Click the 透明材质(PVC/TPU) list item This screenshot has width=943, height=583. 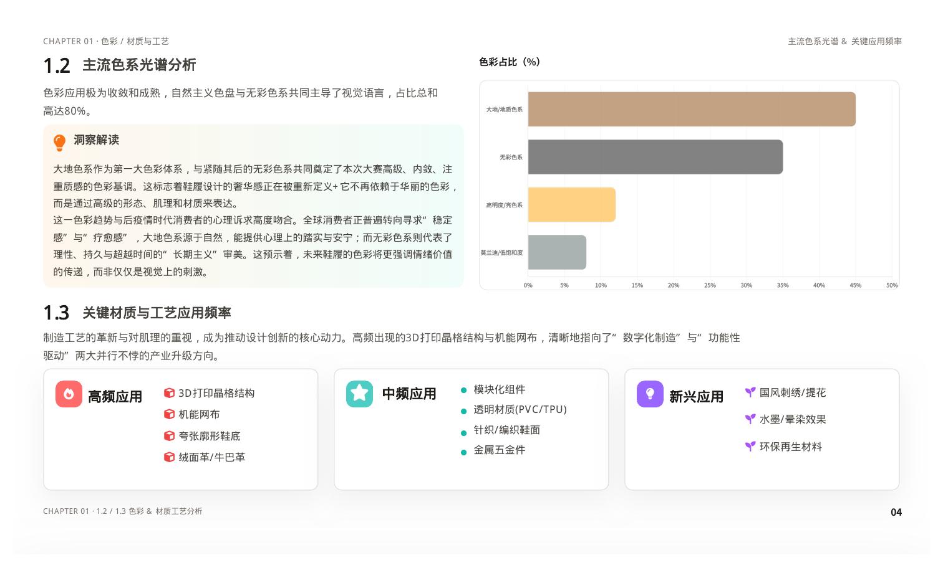(520, 410)
